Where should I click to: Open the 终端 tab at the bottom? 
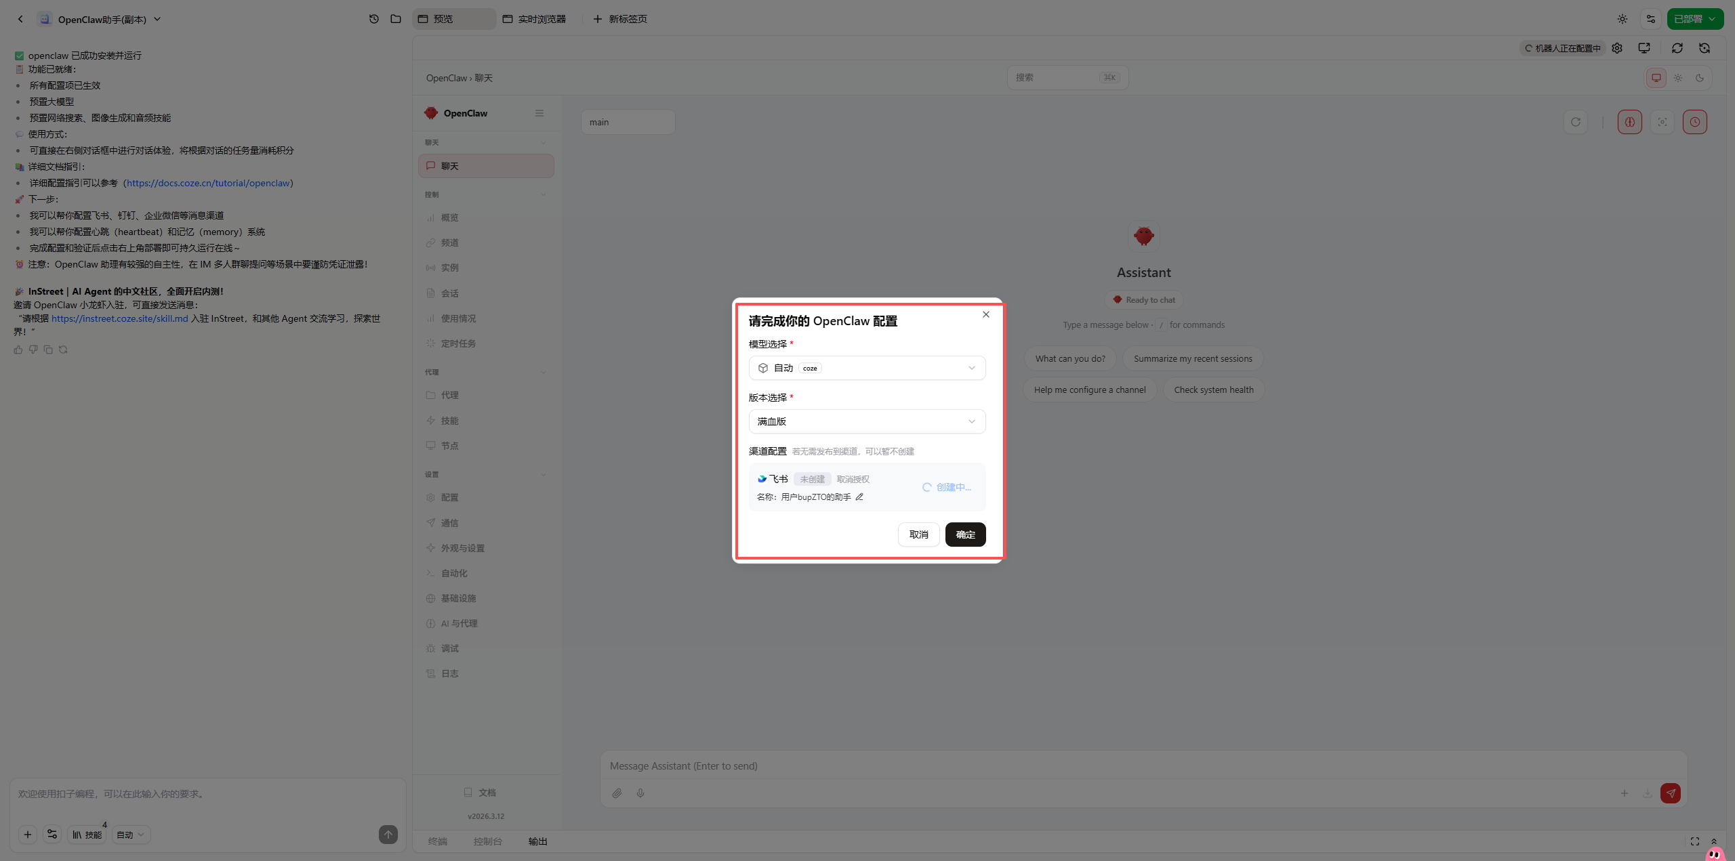[438, 841]
